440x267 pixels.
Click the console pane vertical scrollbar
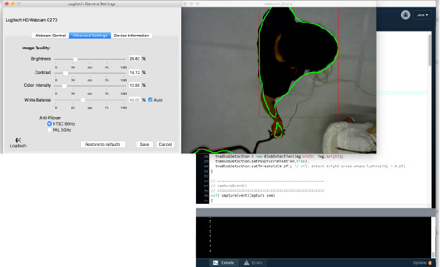(x=433, y=254)
